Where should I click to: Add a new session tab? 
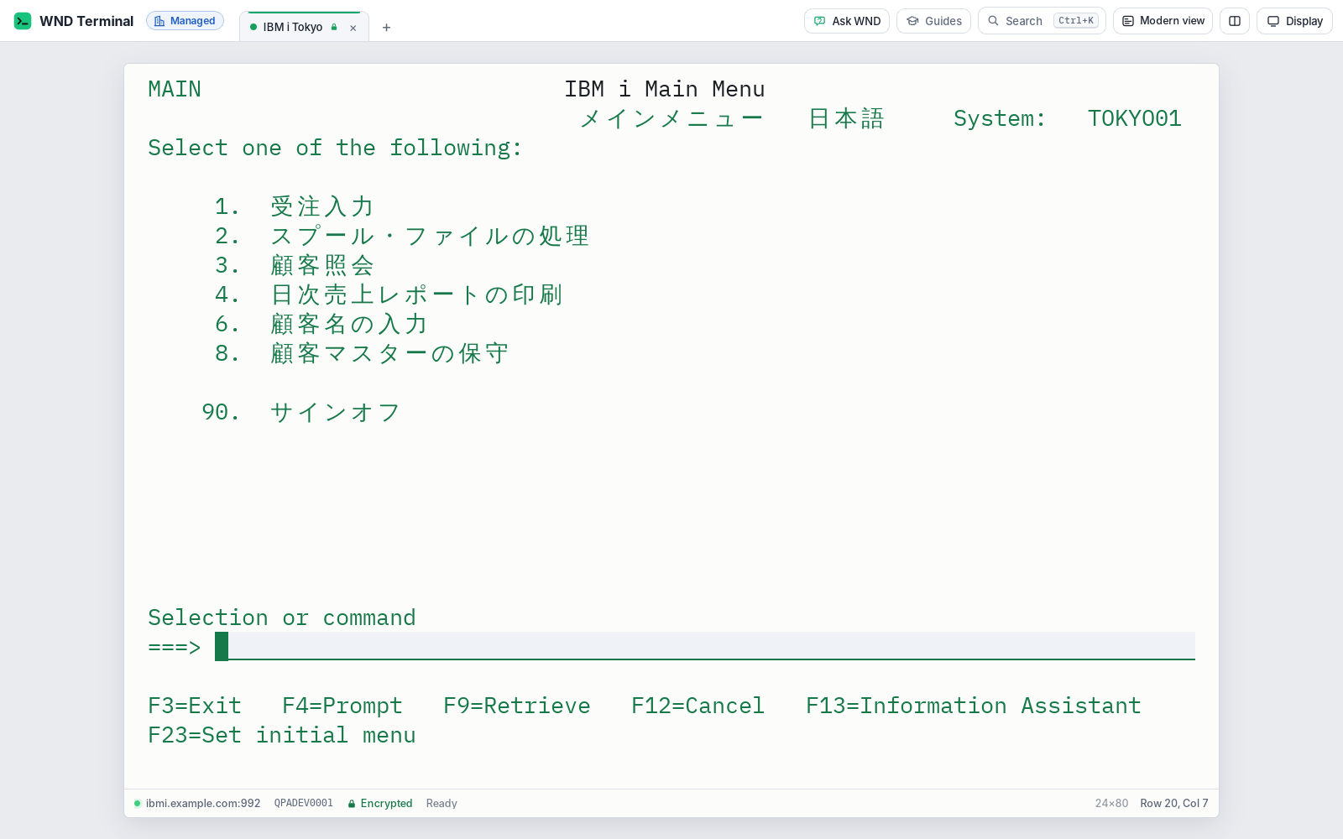click(x=386, y=28)
